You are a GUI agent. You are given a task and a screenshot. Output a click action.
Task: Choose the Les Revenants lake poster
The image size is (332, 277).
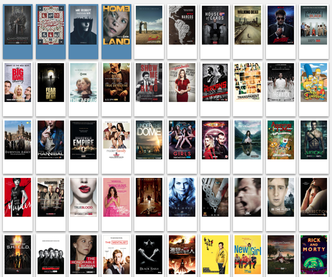pos(248,140)
